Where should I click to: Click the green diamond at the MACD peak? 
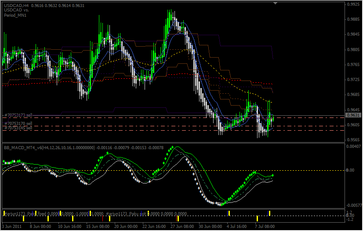coord(173,147)
